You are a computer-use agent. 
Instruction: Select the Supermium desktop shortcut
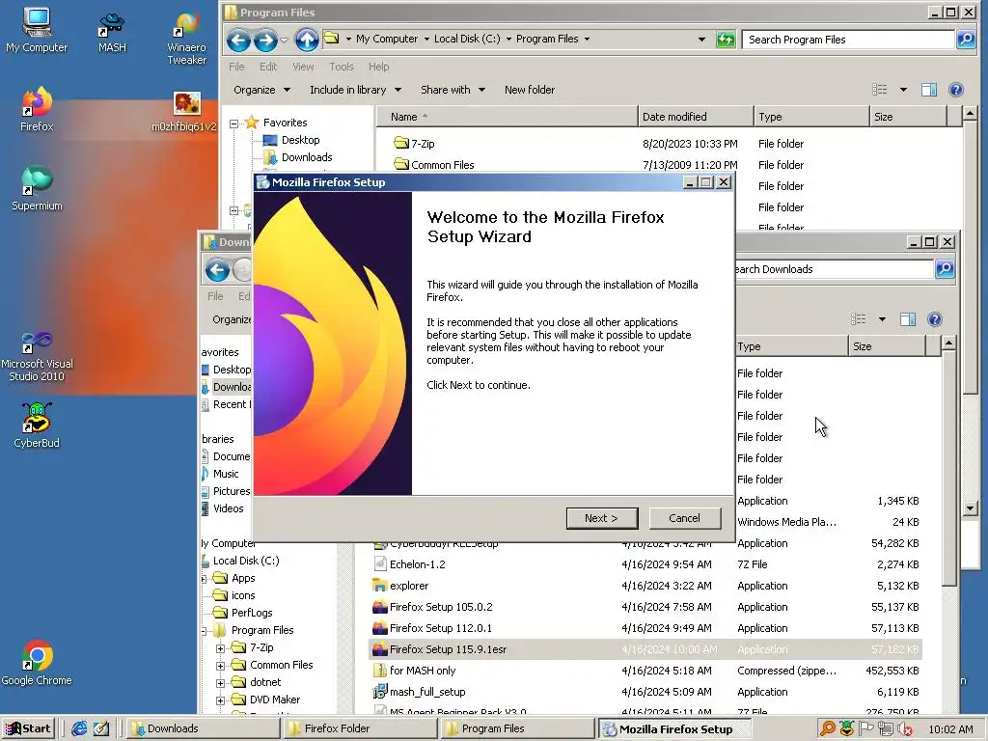coord(37,188)
